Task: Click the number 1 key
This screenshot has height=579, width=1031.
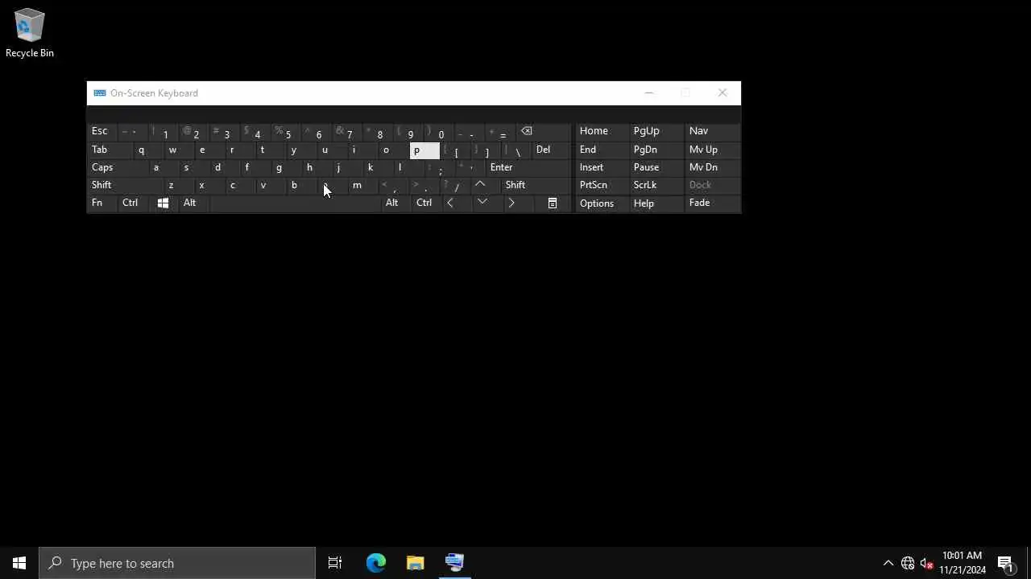Action: (164, 131)
